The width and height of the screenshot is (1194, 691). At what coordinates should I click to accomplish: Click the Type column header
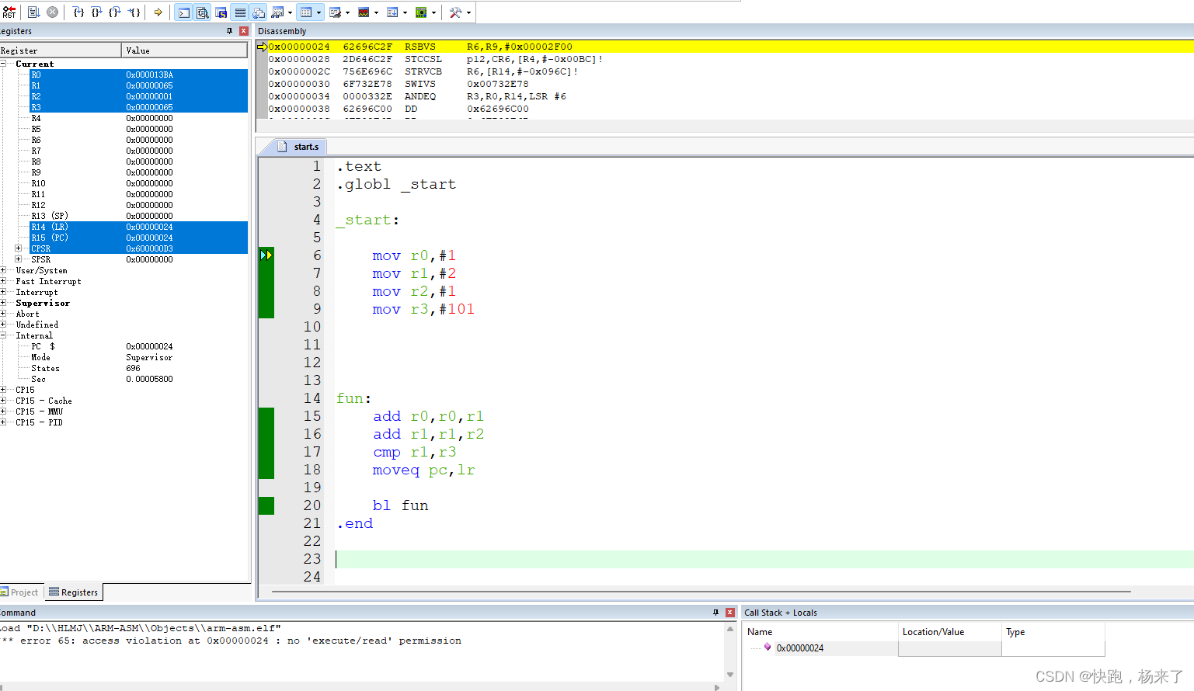(1053, 632)
